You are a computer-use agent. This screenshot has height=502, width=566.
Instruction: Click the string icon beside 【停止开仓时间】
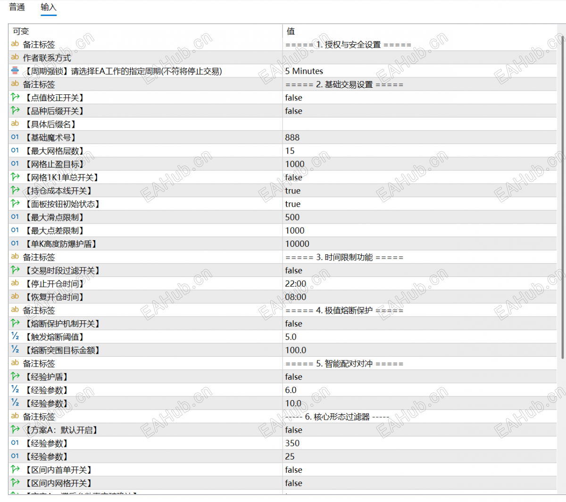[x=15, y=284]
